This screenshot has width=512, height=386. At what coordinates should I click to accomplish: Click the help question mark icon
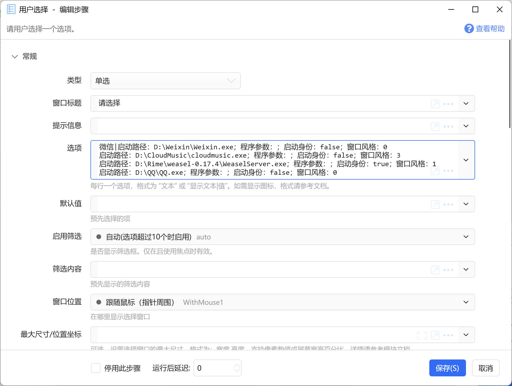469,28
